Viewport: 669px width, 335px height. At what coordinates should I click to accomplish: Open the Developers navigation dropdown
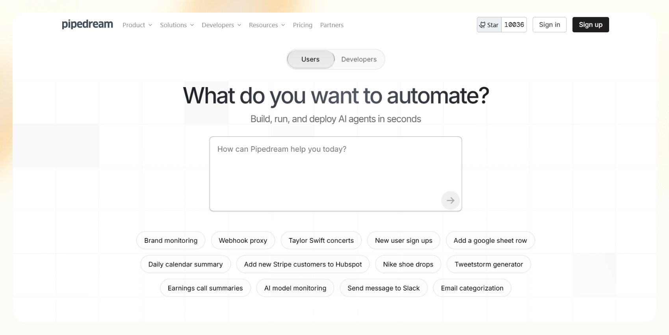coord(221,25)
